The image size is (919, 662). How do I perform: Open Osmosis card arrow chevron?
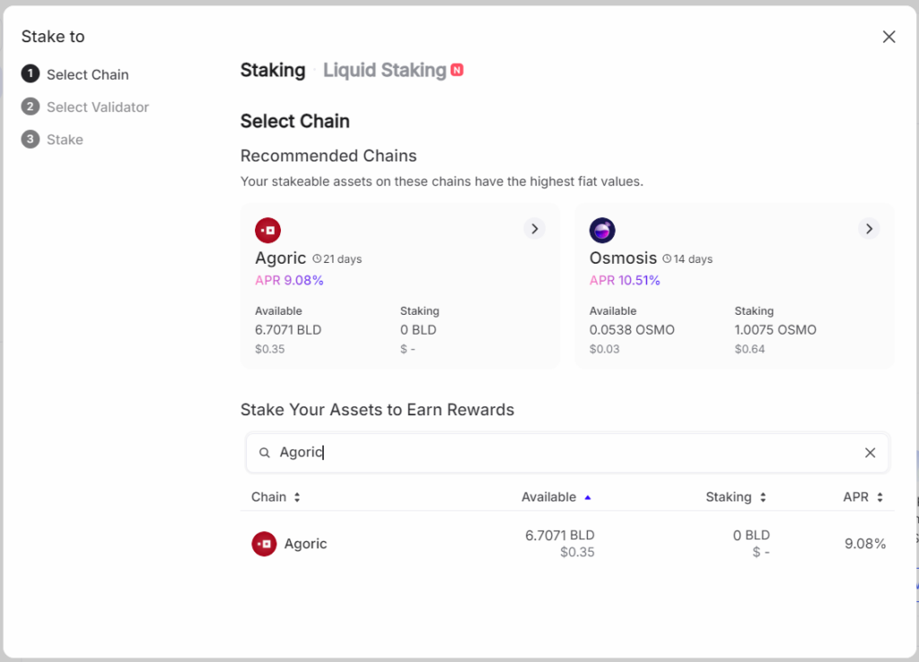point(868,229)
